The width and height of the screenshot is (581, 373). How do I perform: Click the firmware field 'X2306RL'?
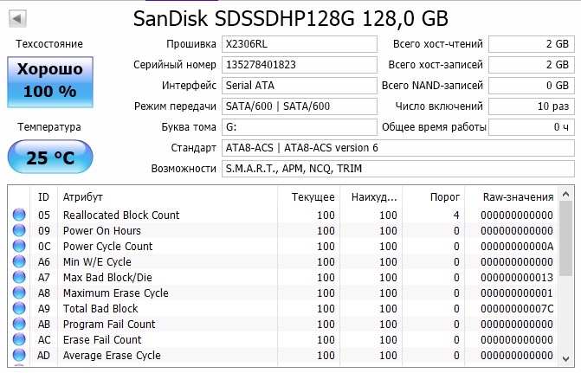point(297,44)
